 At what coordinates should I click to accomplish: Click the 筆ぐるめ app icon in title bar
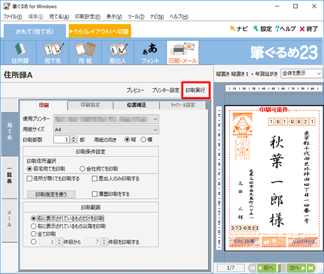(x=6, y=6)
